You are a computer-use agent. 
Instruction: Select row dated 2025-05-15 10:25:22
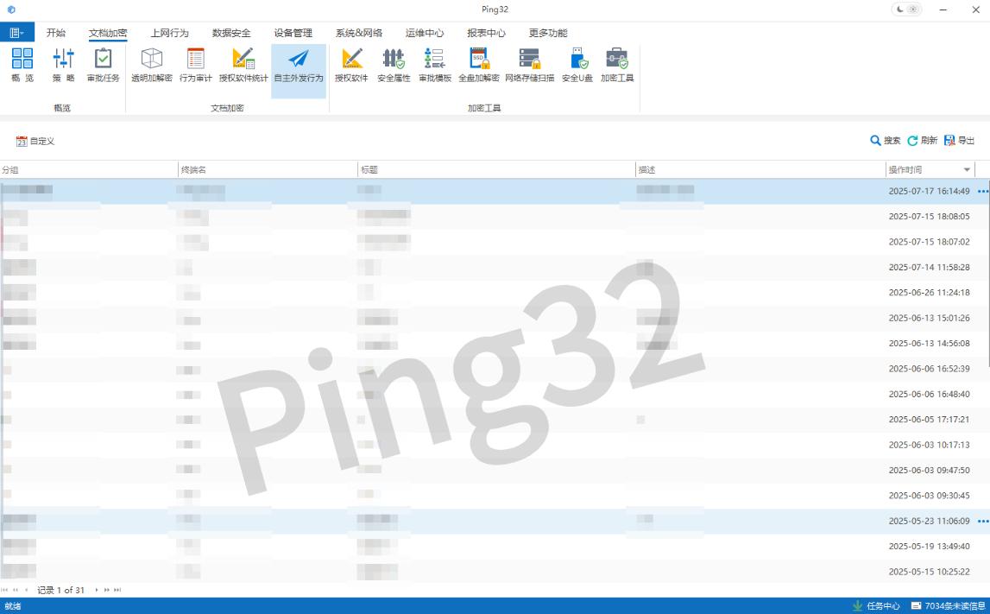[x=495, y=572]
